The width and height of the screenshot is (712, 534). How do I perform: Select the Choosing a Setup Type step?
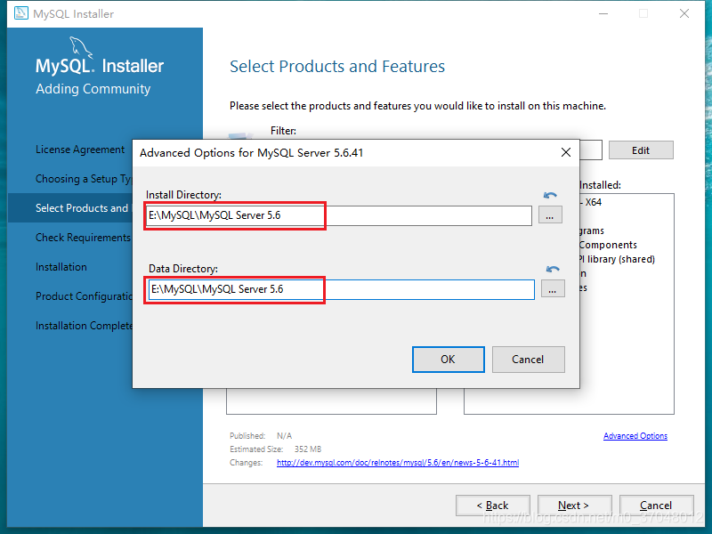[x=84, y=179]
